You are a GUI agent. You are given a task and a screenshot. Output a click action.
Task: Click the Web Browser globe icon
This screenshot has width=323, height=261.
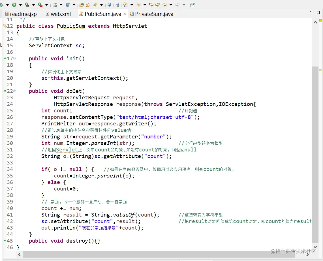coord(109,5)
